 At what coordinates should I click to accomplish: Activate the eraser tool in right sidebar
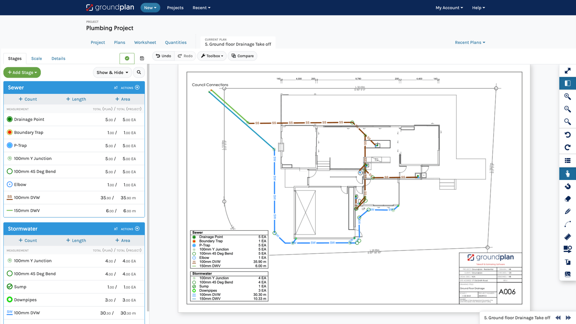click(x=567, y=198)
